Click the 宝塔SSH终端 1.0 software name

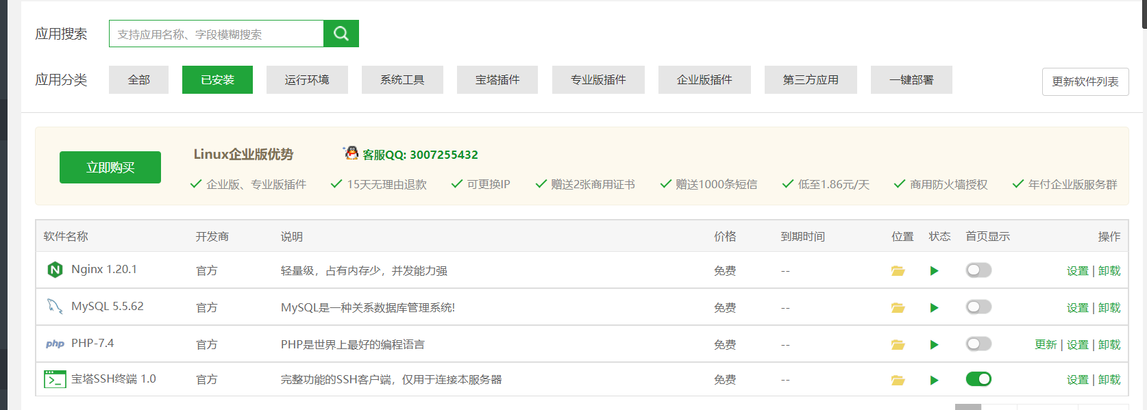[114, 379]
